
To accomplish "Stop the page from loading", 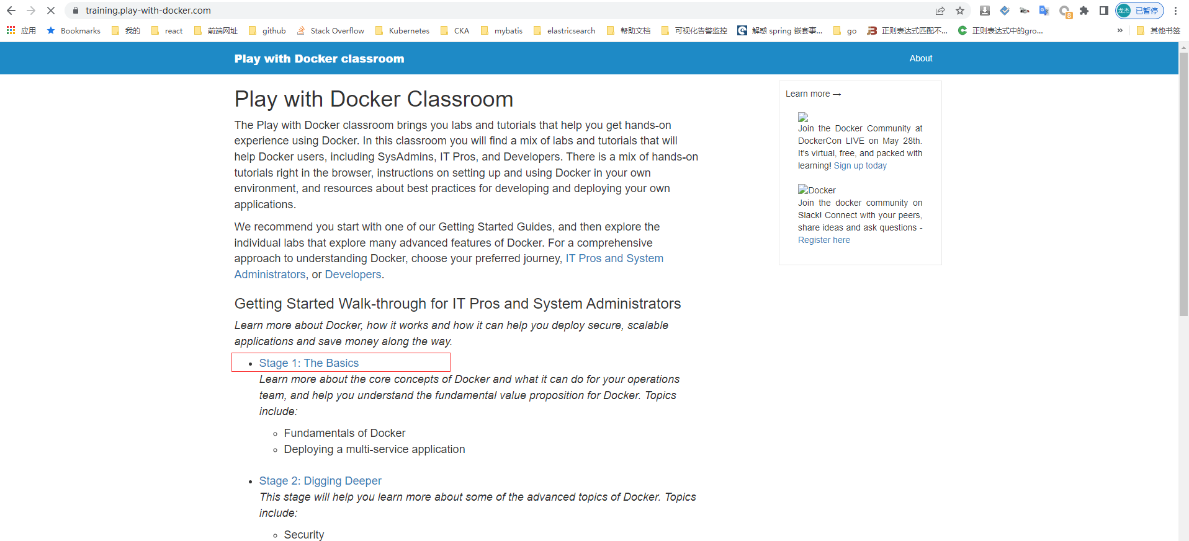I will pos(51,11).
